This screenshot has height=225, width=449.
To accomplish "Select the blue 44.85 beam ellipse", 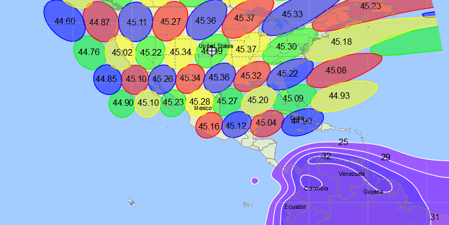I will (106, 79).
